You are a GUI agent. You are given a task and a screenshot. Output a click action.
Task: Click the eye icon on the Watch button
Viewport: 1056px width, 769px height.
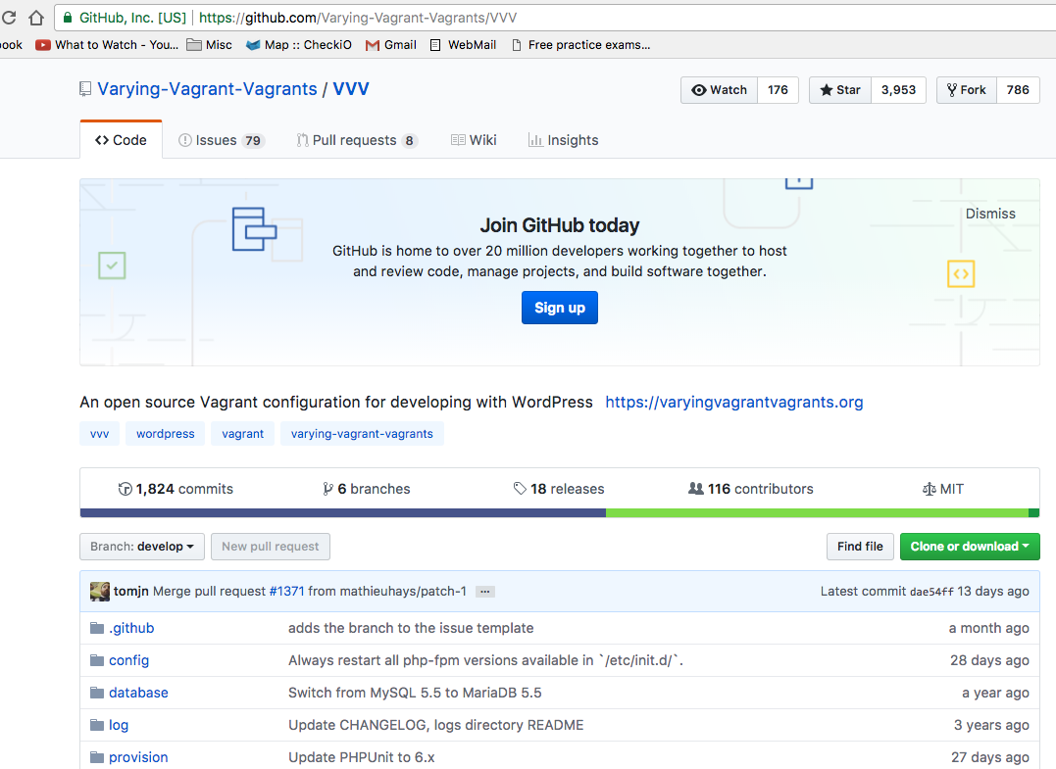click(699, 89)
